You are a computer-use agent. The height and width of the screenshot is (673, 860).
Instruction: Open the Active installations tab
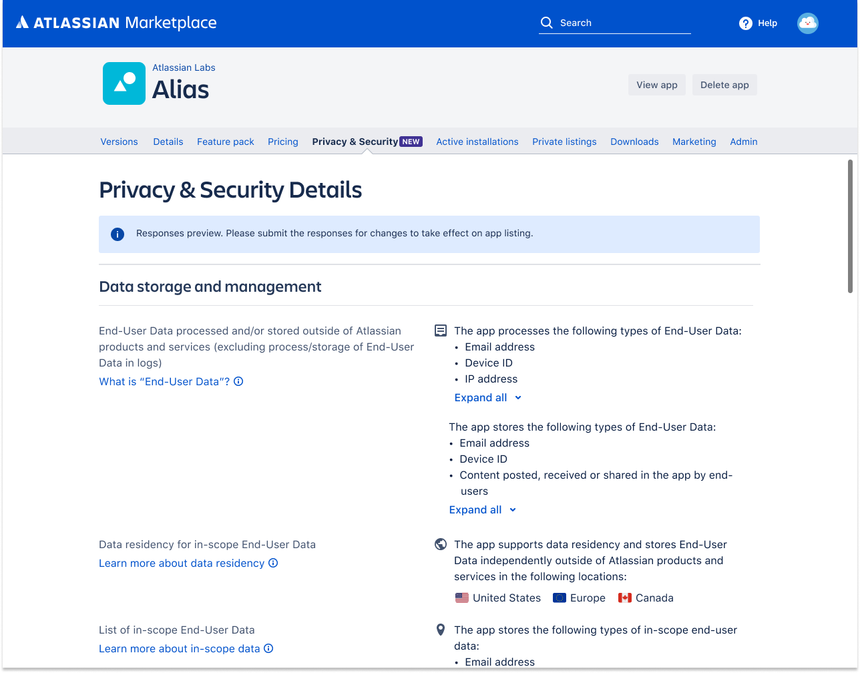477,142
